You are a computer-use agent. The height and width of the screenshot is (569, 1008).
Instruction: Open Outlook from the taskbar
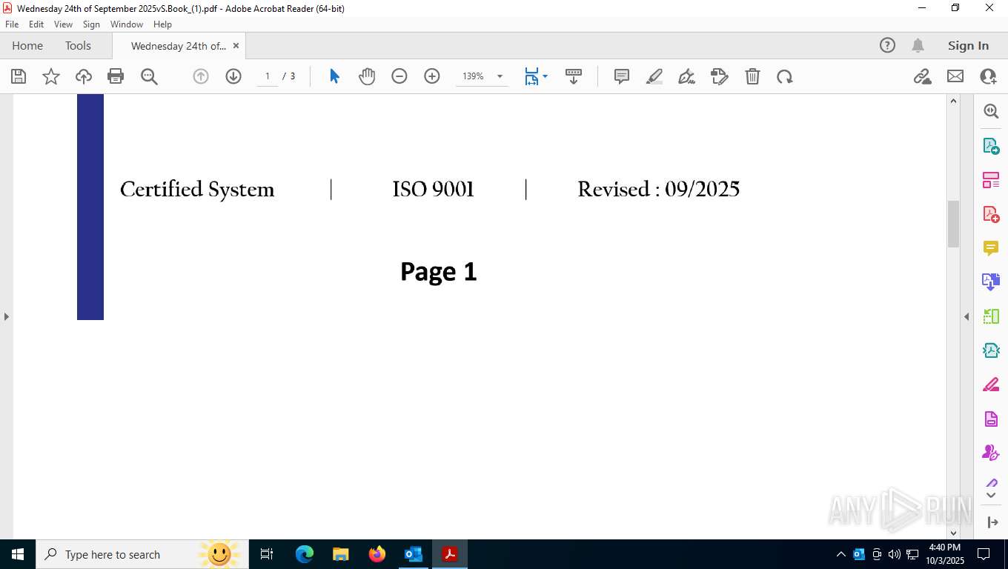coord(414,554)
